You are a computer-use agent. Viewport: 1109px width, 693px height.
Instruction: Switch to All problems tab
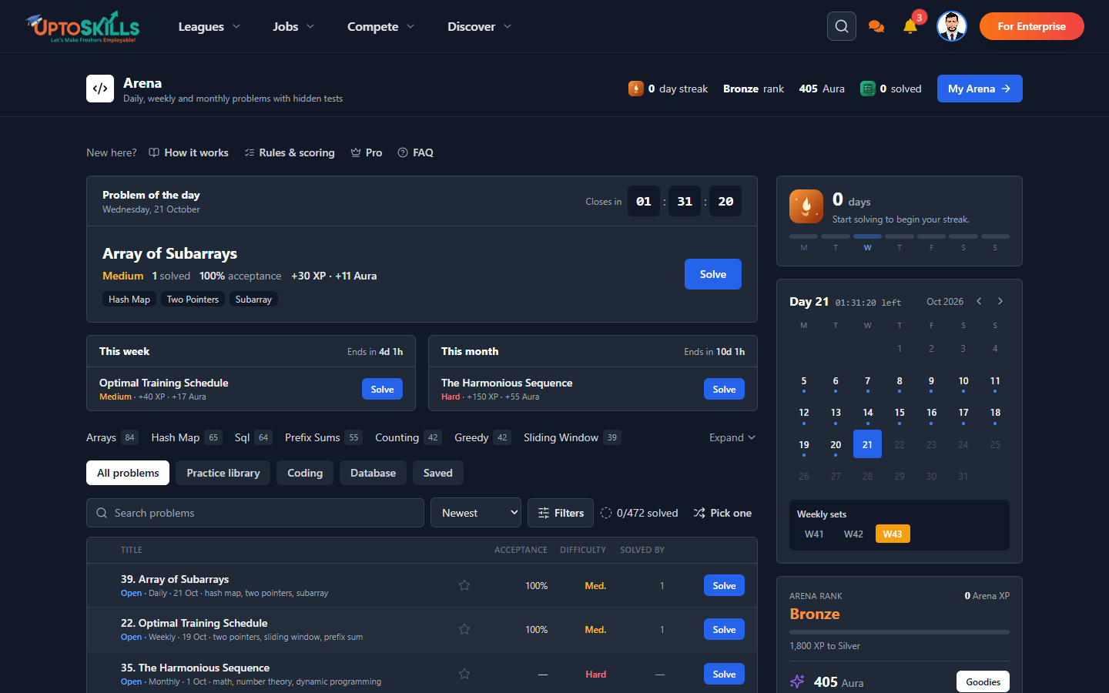(128, 473)
